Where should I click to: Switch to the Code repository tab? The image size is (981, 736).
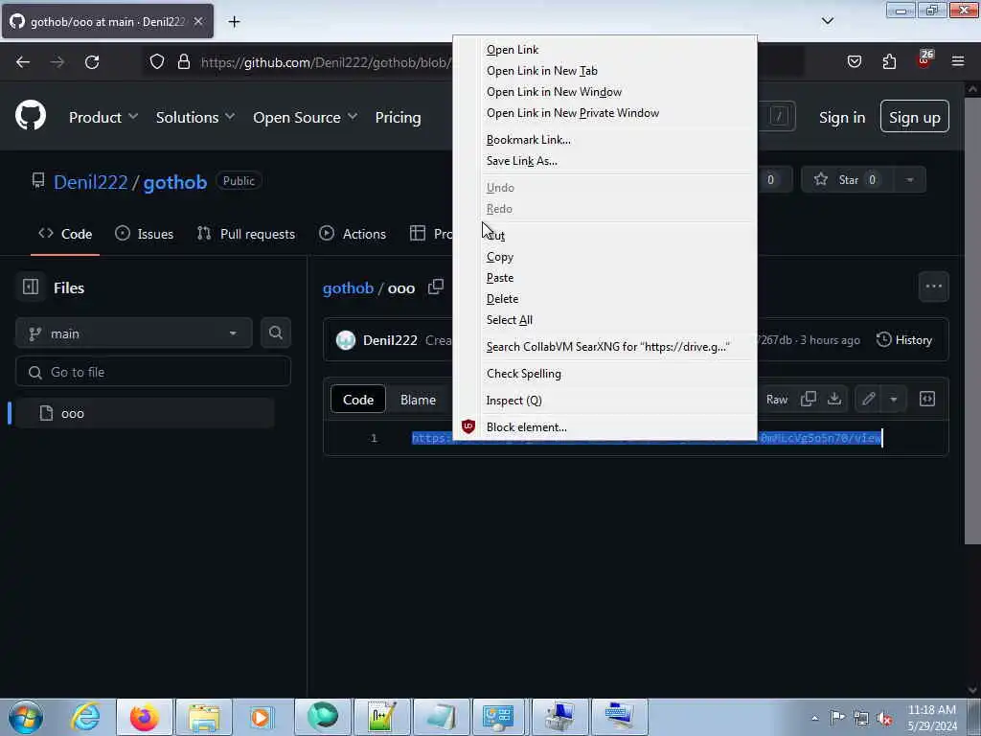65,234
